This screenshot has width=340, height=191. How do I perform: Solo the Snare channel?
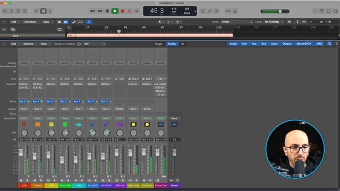tap(41, 180)
